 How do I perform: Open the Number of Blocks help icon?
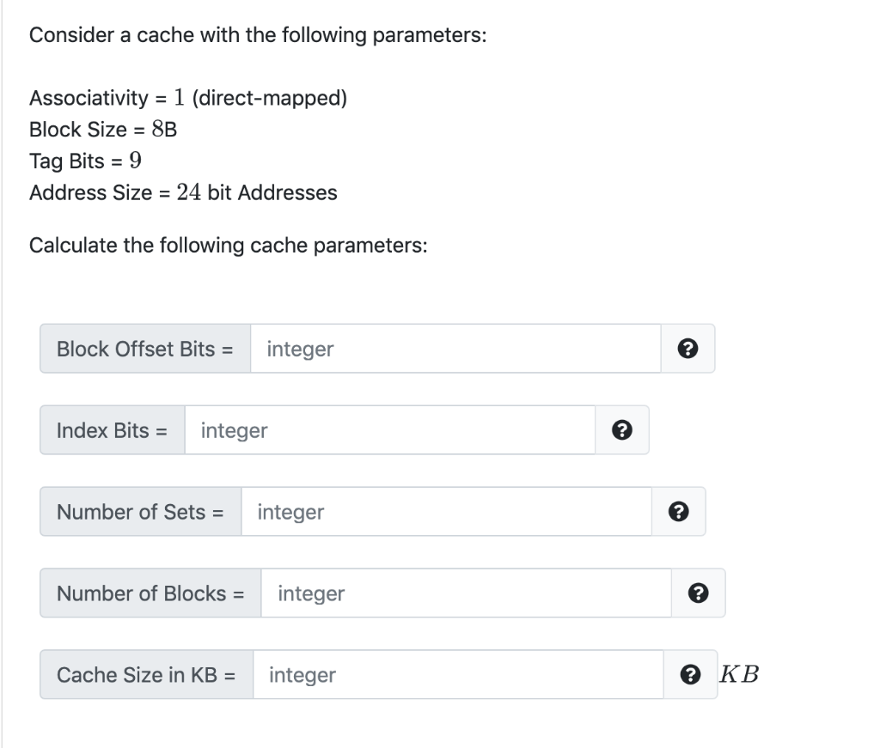pos(698,593)
